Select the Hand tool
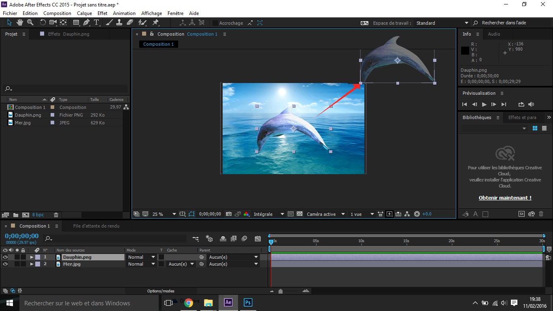553x311 pixels. 20,23
